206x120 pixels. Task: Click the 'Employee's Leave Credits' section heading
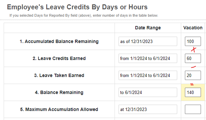[77, 7]
